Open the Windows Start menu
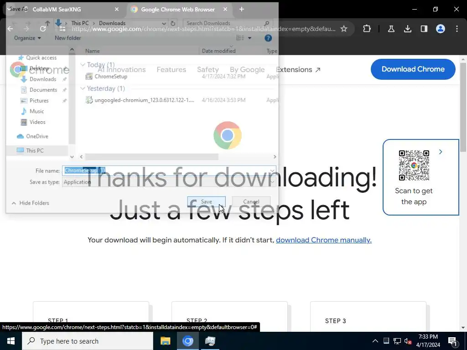467x350 pixels. pyautogui.click(x=11, y=341)
